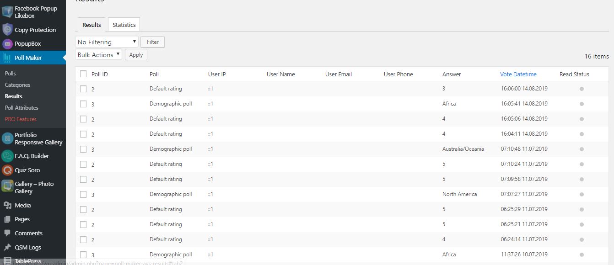Click the Gallery – Photo Gallery icon
This screenshot has height=265, width=614.
tap(7, 187)
